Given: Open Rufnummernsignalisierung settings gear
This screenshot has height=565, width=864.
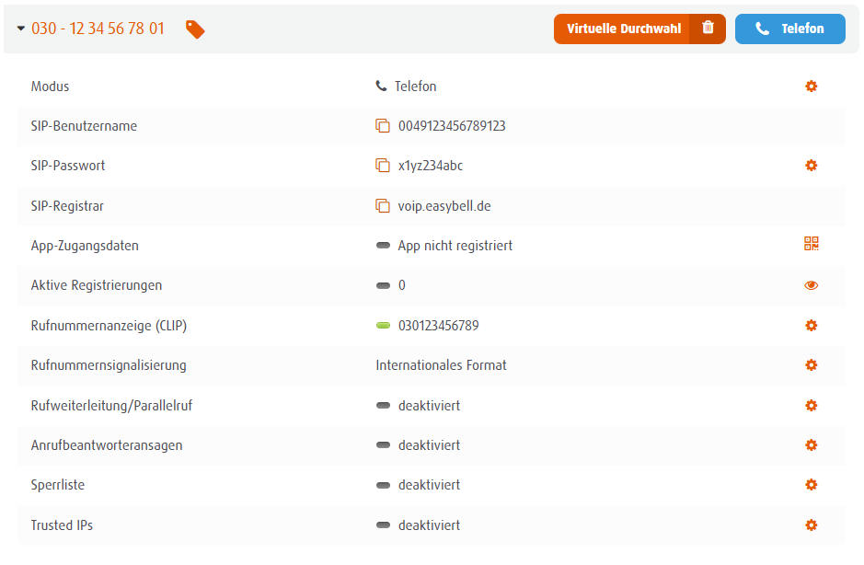Looking at the screenshot, I should pos(811,365).
